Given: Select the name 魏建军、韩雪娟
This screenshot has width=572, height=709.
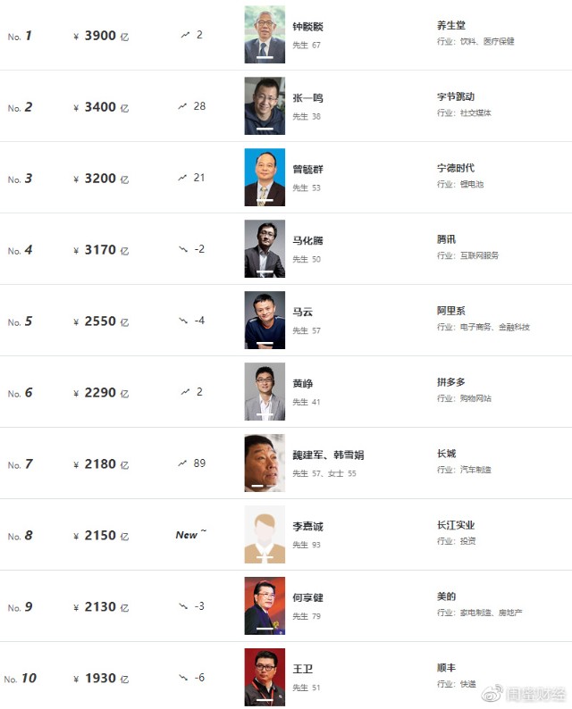Looking at the screenshot, I should point(328,455).
